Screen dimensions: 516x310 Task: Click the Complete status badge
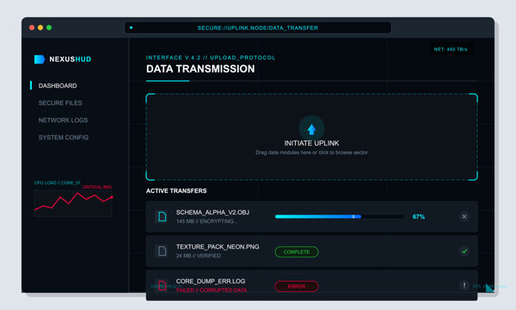tap(297, 252)
